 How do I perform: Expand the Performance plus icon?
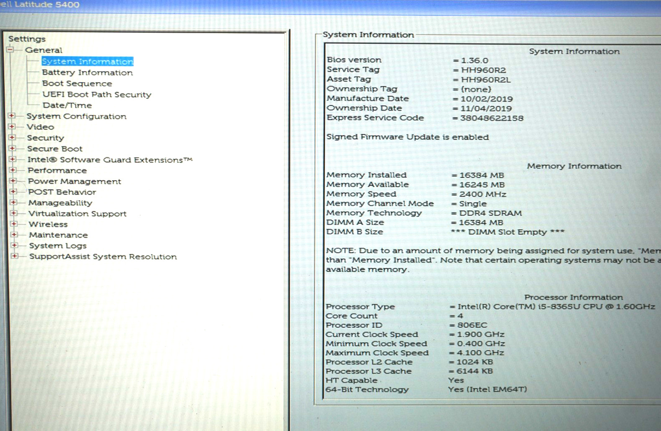(13, 170)
